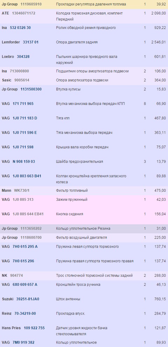Select Jp Group 1131500300 part number
Screen dimensions: 168x347
31,89
